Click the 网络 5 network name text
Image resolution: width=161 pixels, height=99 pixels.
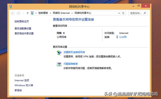61,33
